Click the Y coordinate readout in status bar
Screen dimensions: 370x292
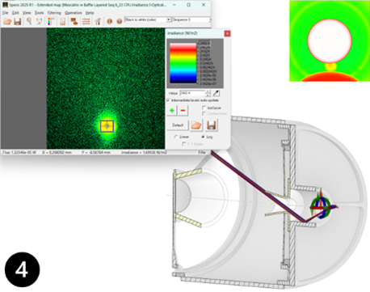tap(95, 153)
